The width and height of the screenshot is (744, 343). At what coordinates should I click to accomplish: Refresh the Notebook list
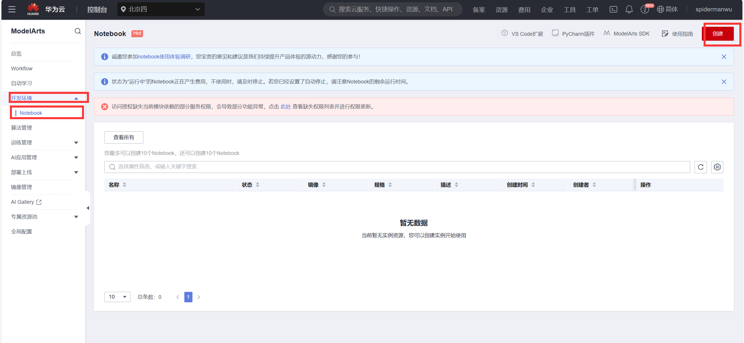point(700,167)
